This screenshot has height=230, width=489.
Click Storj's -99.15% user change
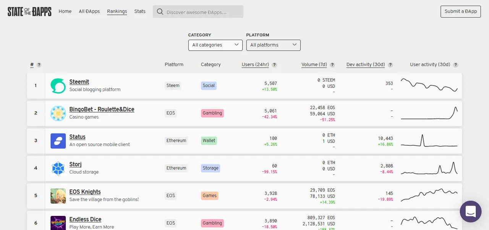tap(269, 172)
